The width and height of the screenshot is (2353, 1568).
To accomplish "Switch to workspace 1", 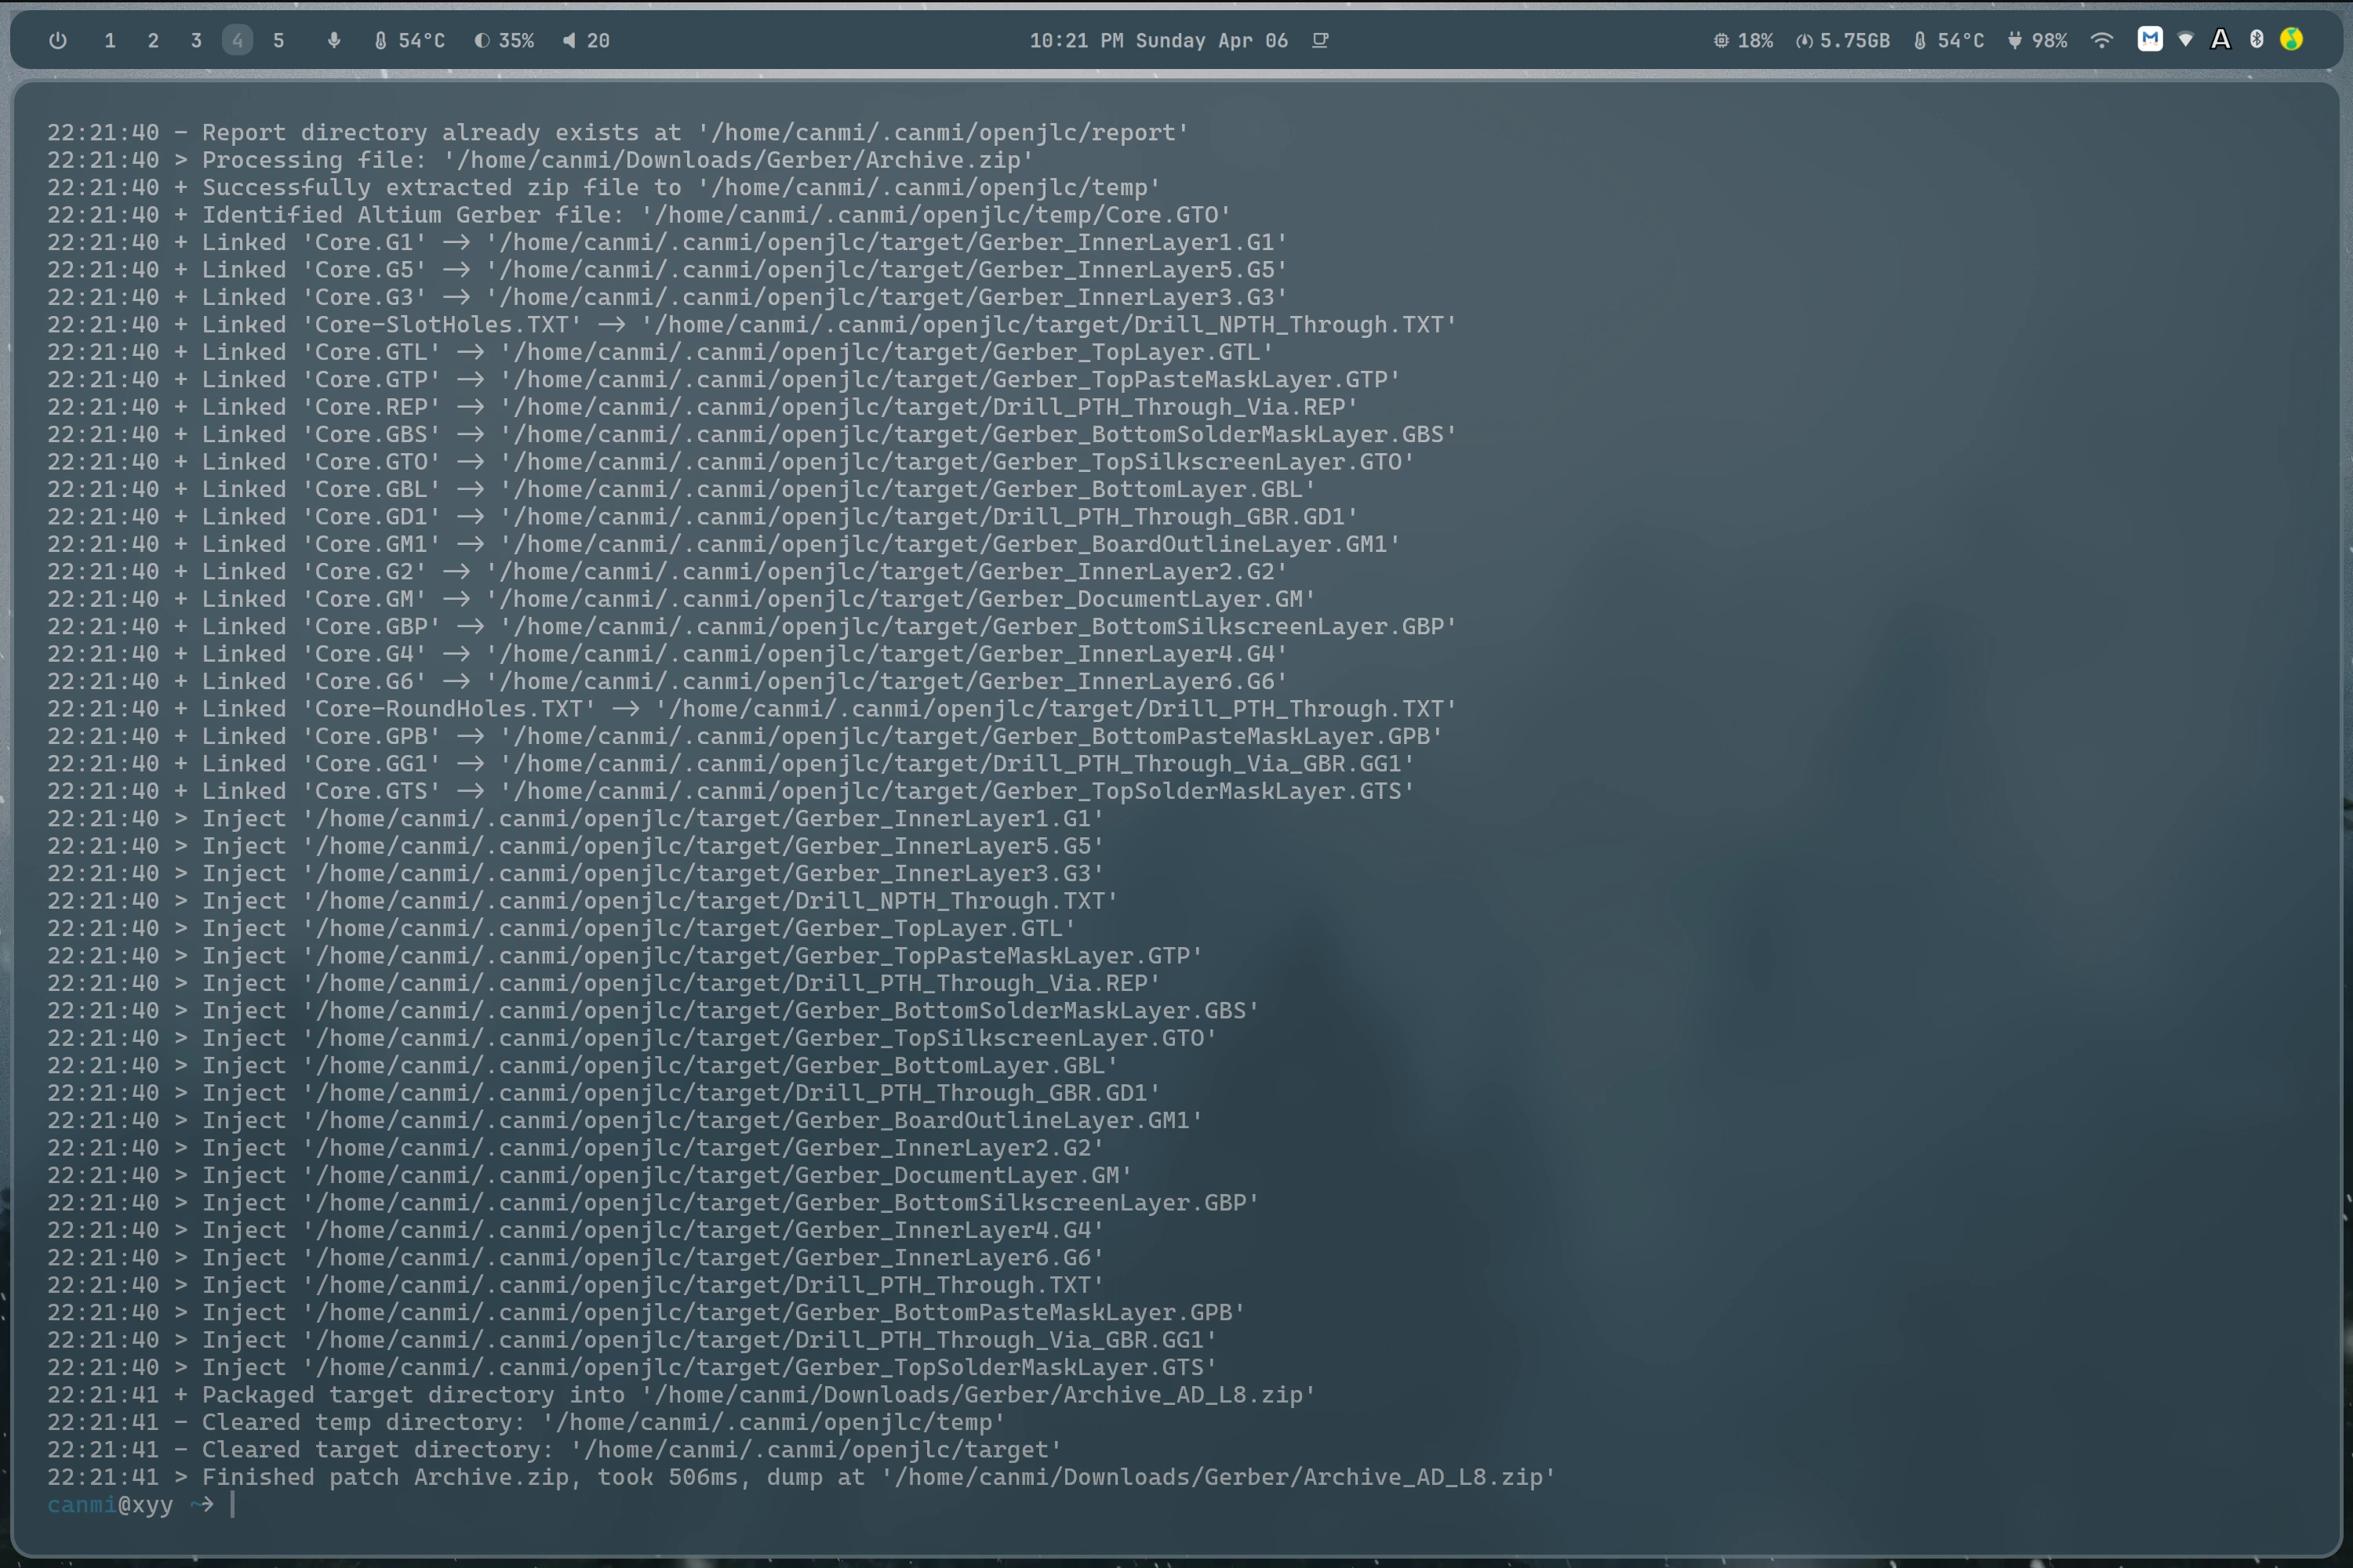I will [110, 41].
